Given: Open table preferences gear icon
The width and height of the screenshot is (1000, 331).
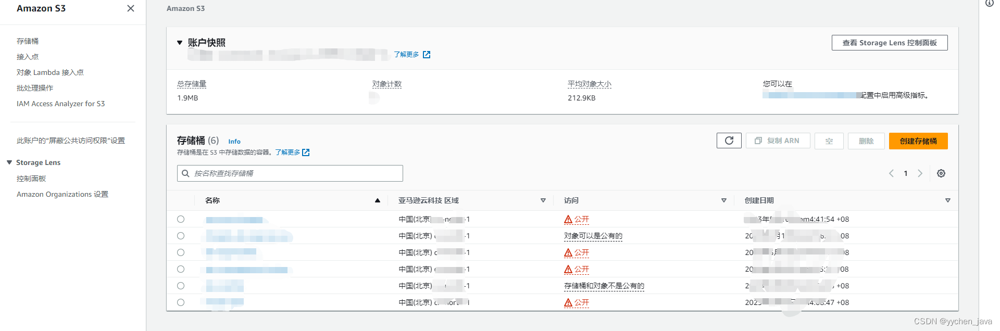Looking at the screenshot, I should coord(941,173).
